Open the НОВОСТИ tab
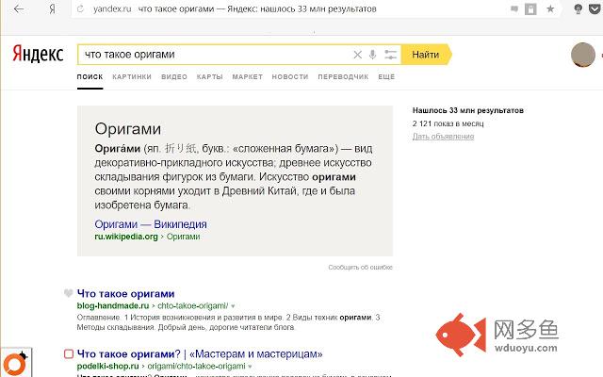This screenshot has height=377, width=603. 290,77
